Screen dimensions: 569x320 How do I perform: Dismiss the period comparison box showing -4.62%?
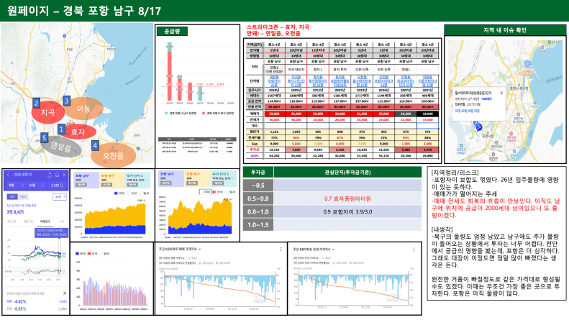coord(65,293)
